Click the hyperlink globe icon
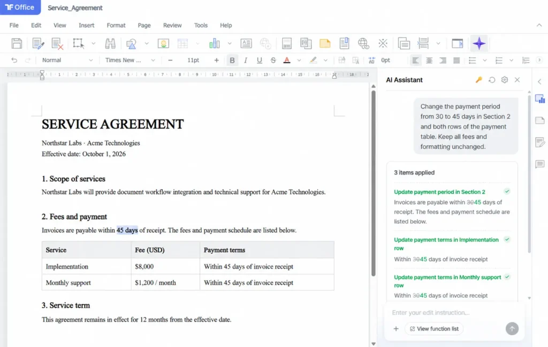This screenshot has height=347, width=548. tap(363, 44)
